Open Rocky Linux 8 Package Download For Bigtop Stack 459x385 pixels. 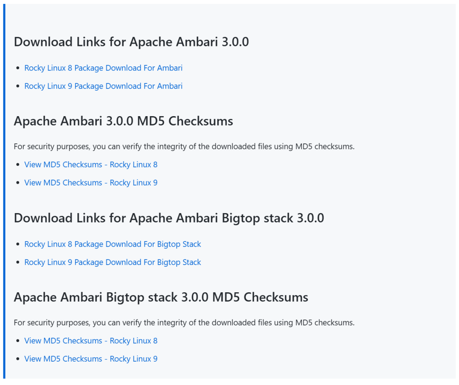[x=113, y=244]
